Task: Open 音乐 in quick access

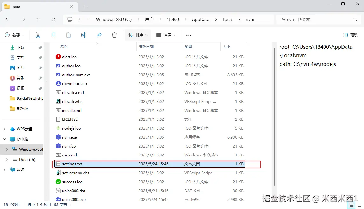Action: (20, 78)
